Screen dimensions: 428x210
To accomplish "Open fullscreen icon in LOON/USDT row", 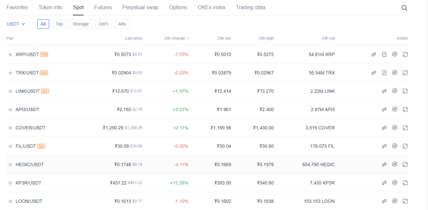I will pyautogui.click(x=405, y=201).
